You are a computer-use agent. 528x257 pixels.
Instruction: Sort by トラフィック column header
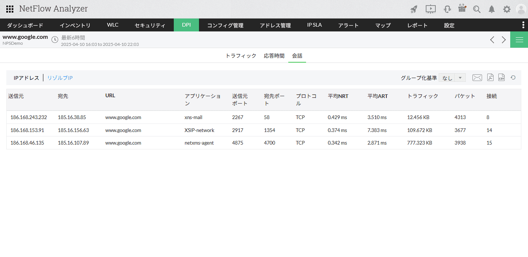click(x=423, y=96)
